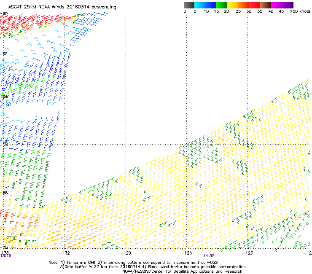Click the 'Times are GMT' note line
Screen dimensions: 312x274
pyautogui.click(x=133, y=263)
